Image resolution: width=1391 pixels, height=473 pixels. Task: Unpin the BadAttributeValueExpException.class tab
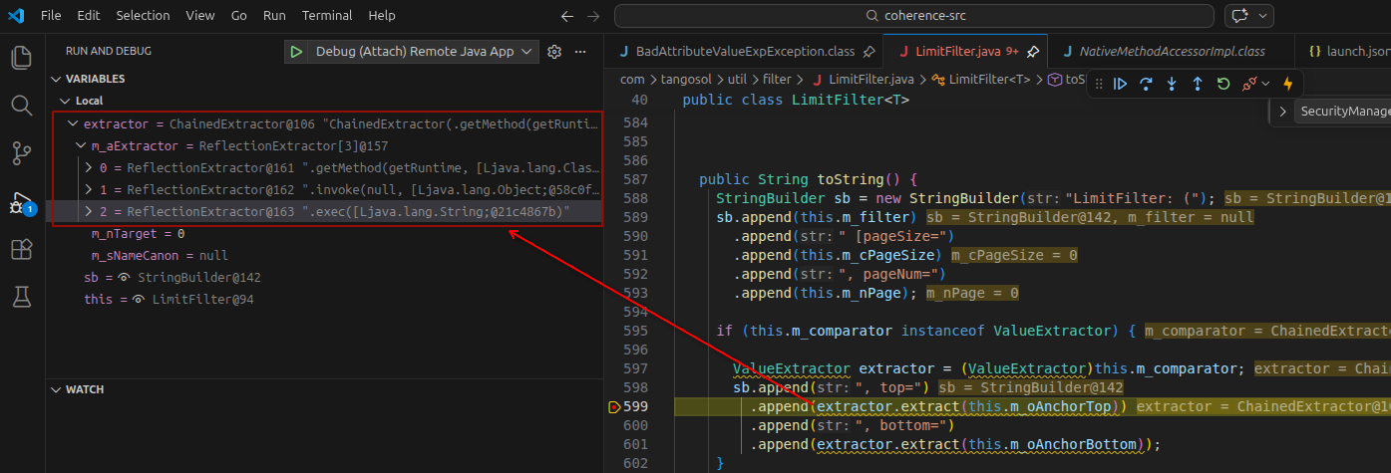tap(869, 51)
